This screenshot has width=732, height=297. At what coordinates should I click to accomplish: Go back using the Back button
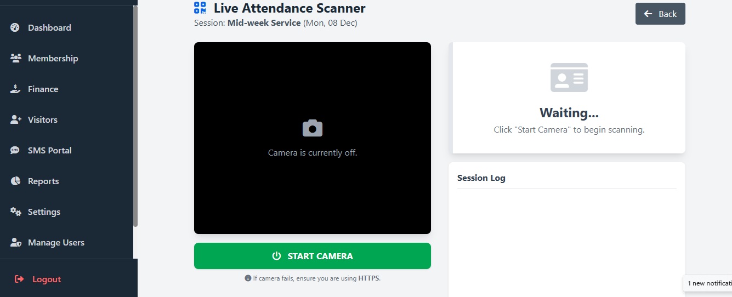coord(660,14)
